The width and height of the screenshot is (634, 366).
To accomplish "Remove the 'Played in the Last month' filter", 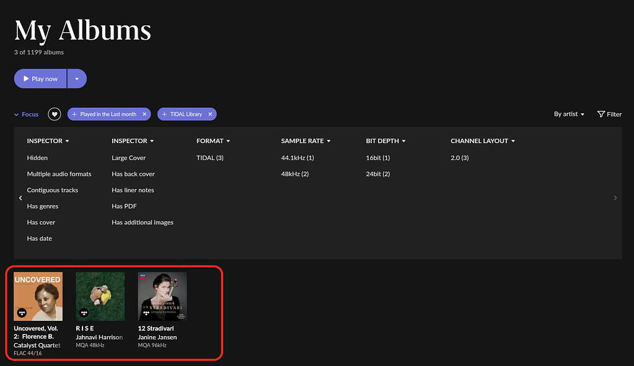I will click(143, 114).
